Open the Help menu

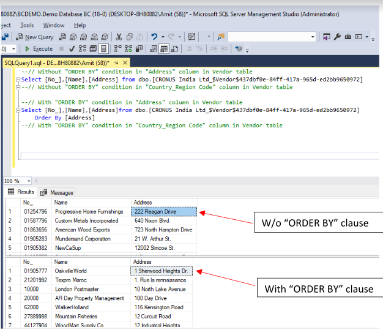pyautogui.click(x=80, y=25)
